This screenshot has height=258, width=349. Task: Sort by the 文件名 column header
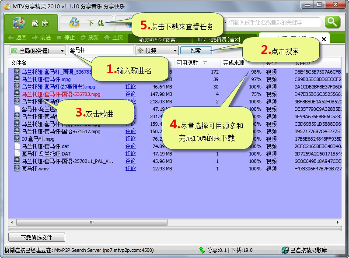pos(19,63)
